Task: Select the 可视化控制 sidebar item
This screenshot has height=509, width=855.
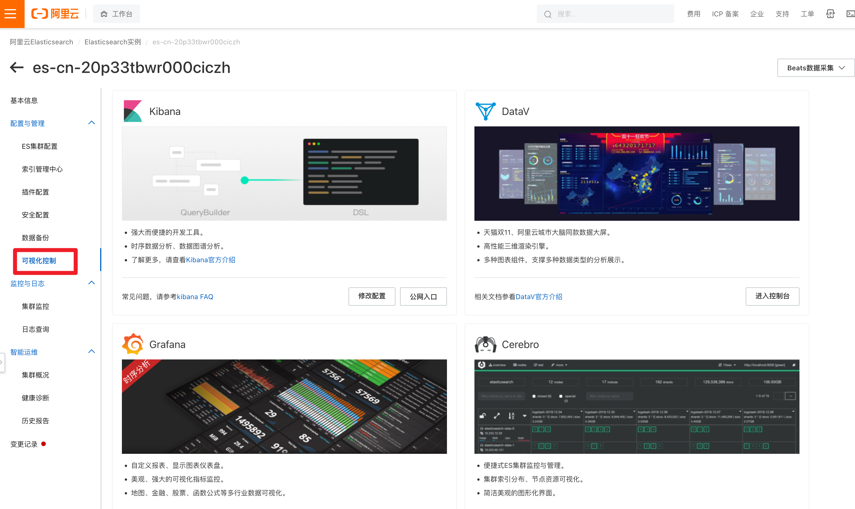Action: point(39,261)
